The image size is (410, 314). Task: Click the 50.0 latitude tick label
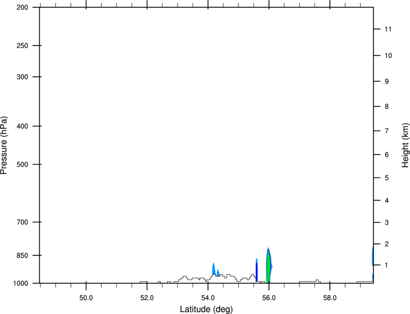[x=86, y=298]
